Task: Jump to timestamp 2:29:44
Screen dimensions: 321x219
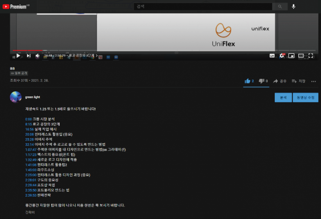Action: pos(31,185)
